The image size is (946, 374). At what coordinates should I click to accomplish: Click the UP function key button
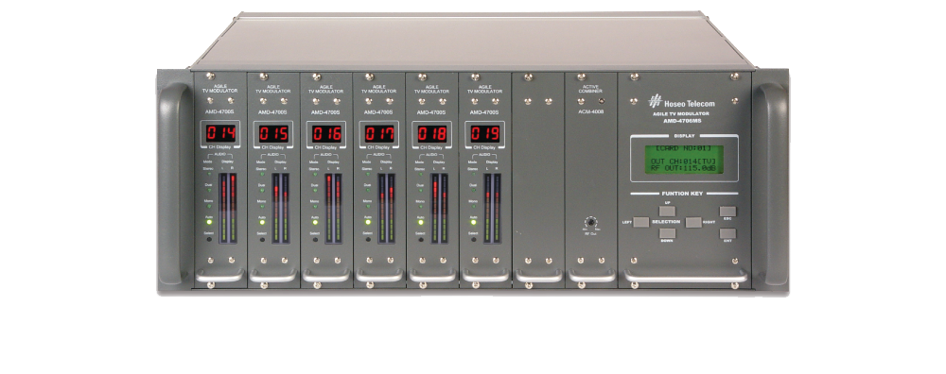click(x=667, y=212)
